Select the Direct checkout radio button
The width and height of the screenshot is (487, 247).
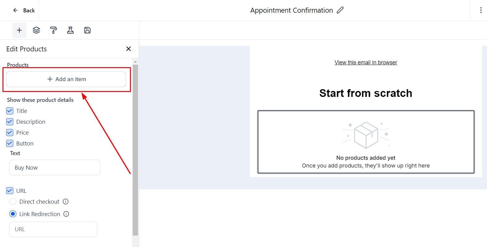click(13, 202)
